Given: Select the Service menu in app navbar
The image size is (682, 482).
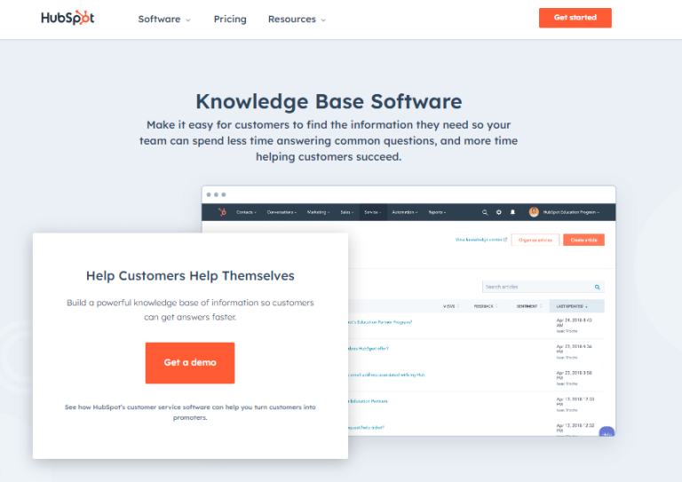Looking at the screenshot, I should pyautogui.click(x=372, y=212).
